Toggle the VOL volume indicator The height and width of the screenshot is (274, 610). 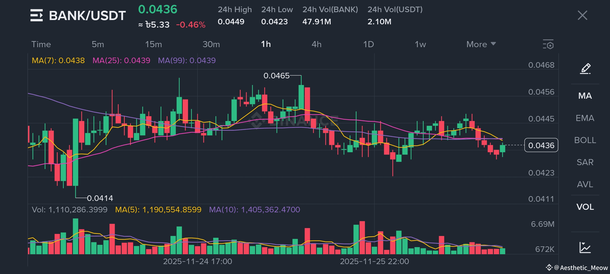click(585, 207)
